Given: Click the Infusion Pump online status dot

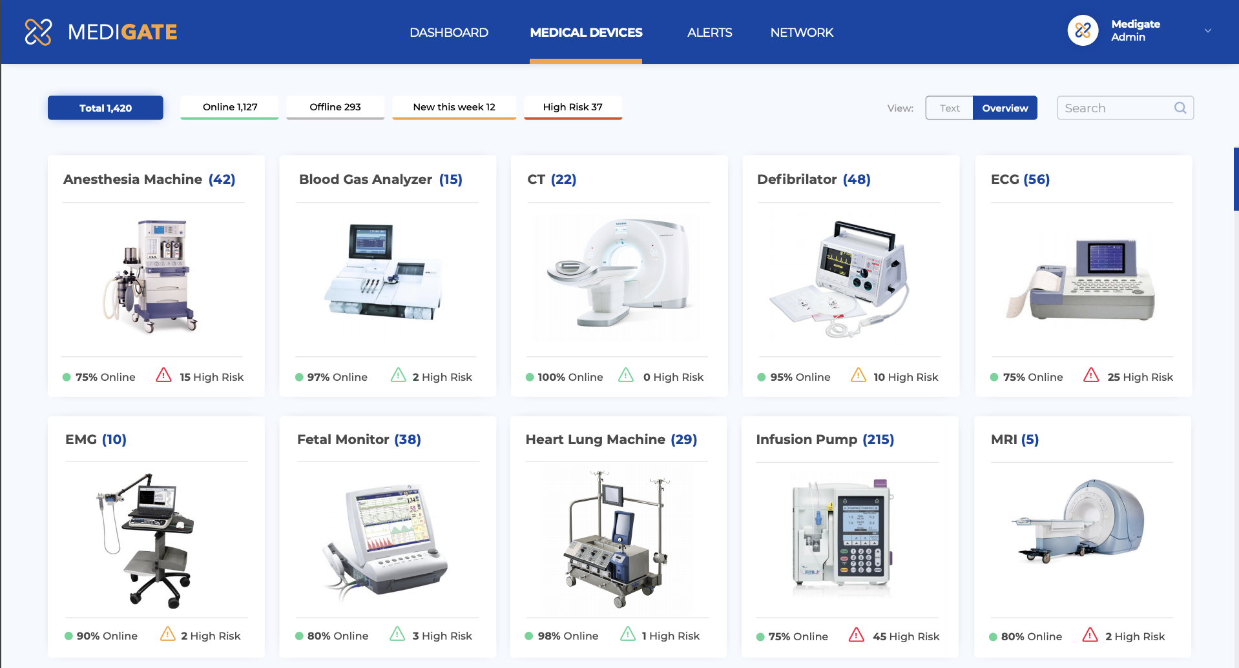Looking at the screenshot, I should pyautogui.click(x=760, y=637).
